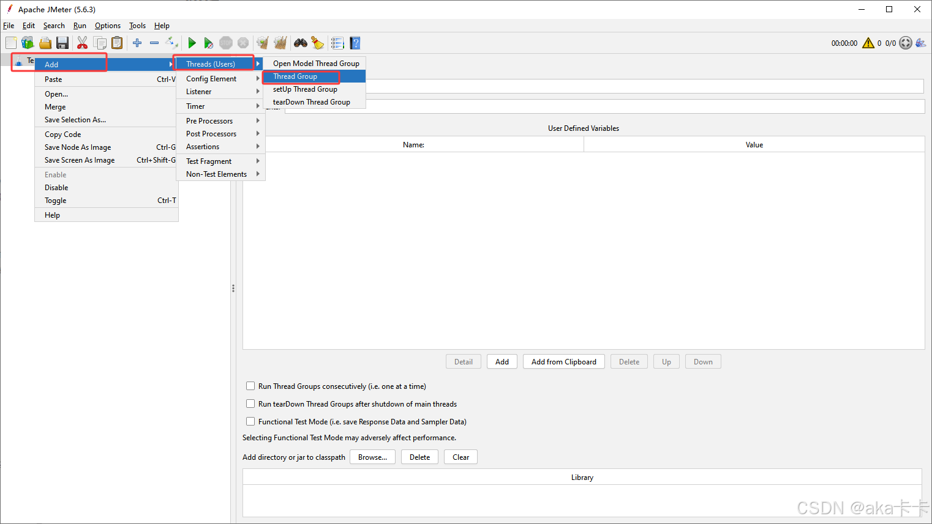This screenshot has height=524, width=932.
Task: Toggle Functional Test Mode checkbox
Action: pyautogui.click(x=250, y=421)
